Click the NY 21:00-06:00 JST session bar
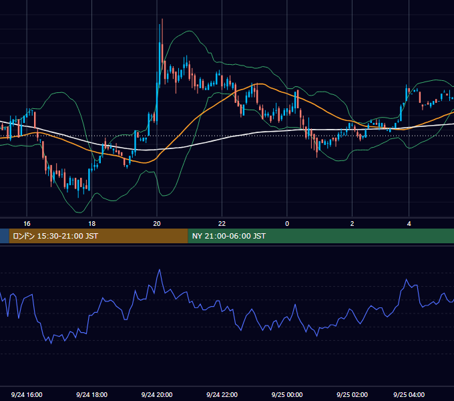This screenshot has height=401, width=454. [321, 236]
